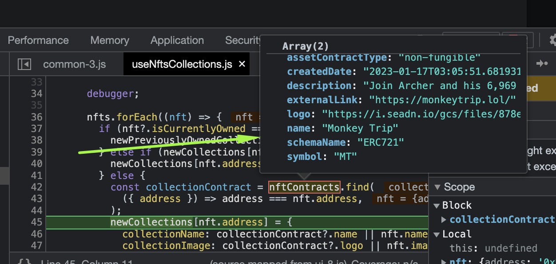The width and height of the screenshot is (556, 264).
Task: Hide the navigator sidebar panel
Action: point(25,64)
